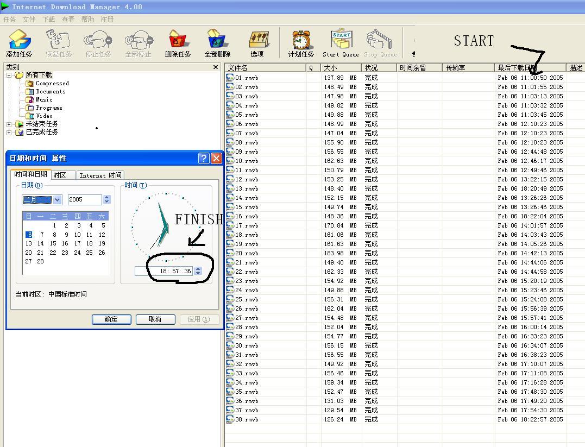The width and height of the screenshot is (585, 447).
Task: Click the 停止任务 (Stop task) toolbar icon
Action: [x=98, y=43]
